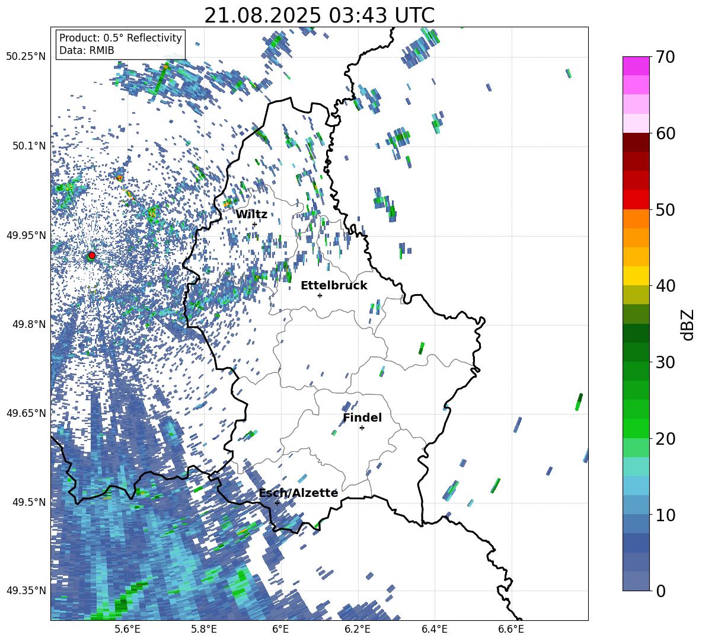702x641 pixels.
Task: Click the Esch/Alzette city label
Action: point(298,493)
